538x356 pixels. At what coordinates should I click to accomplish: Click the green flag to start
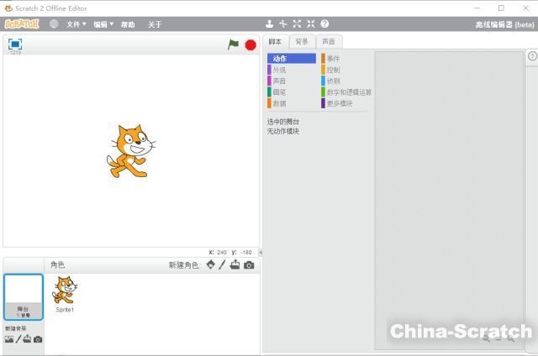click(233, 44)
